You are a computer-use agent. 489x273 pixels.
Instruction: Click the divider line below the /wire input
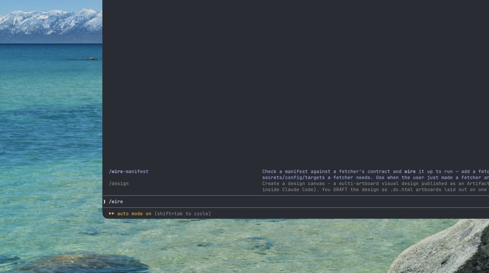pos(296,207)
